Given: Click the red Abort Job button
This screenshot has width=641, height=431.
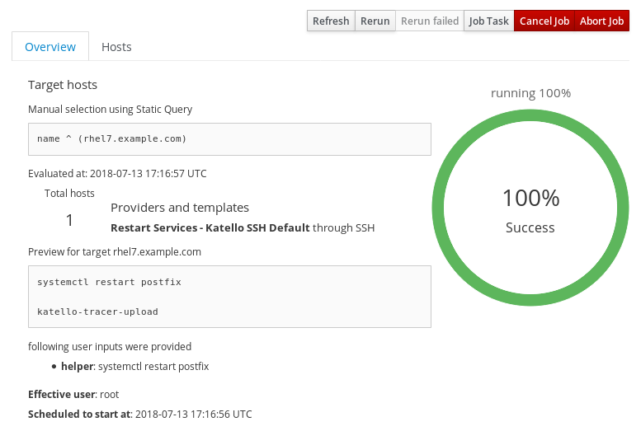Looking at the screenshot, I should click(x=601, y=21).
